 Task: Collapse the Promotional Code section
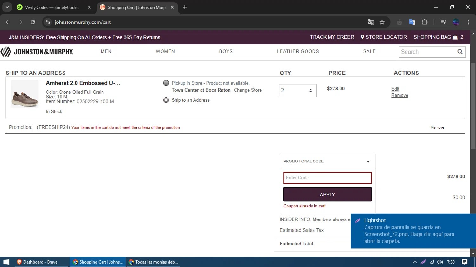(327, 161)
